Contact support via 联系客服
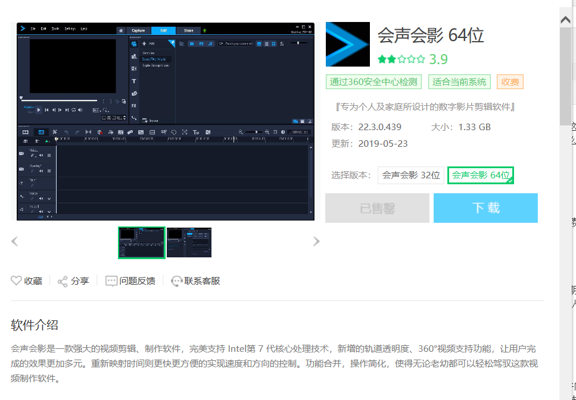The height and width of the screenshot is (400, 576). tap(196, 281)
